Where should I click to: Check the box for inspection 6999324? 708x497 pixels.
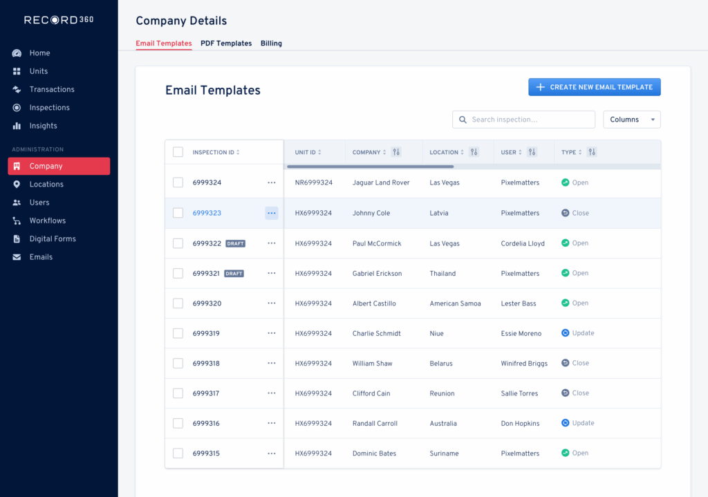coord(178,182)
